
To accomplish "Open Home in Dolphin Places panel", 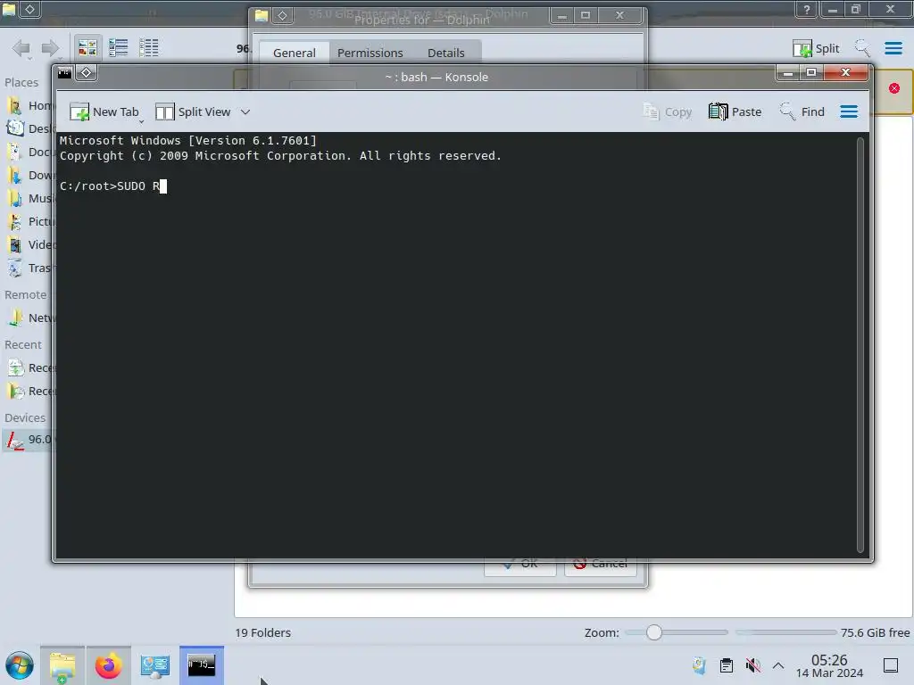I will coord(28,105).
